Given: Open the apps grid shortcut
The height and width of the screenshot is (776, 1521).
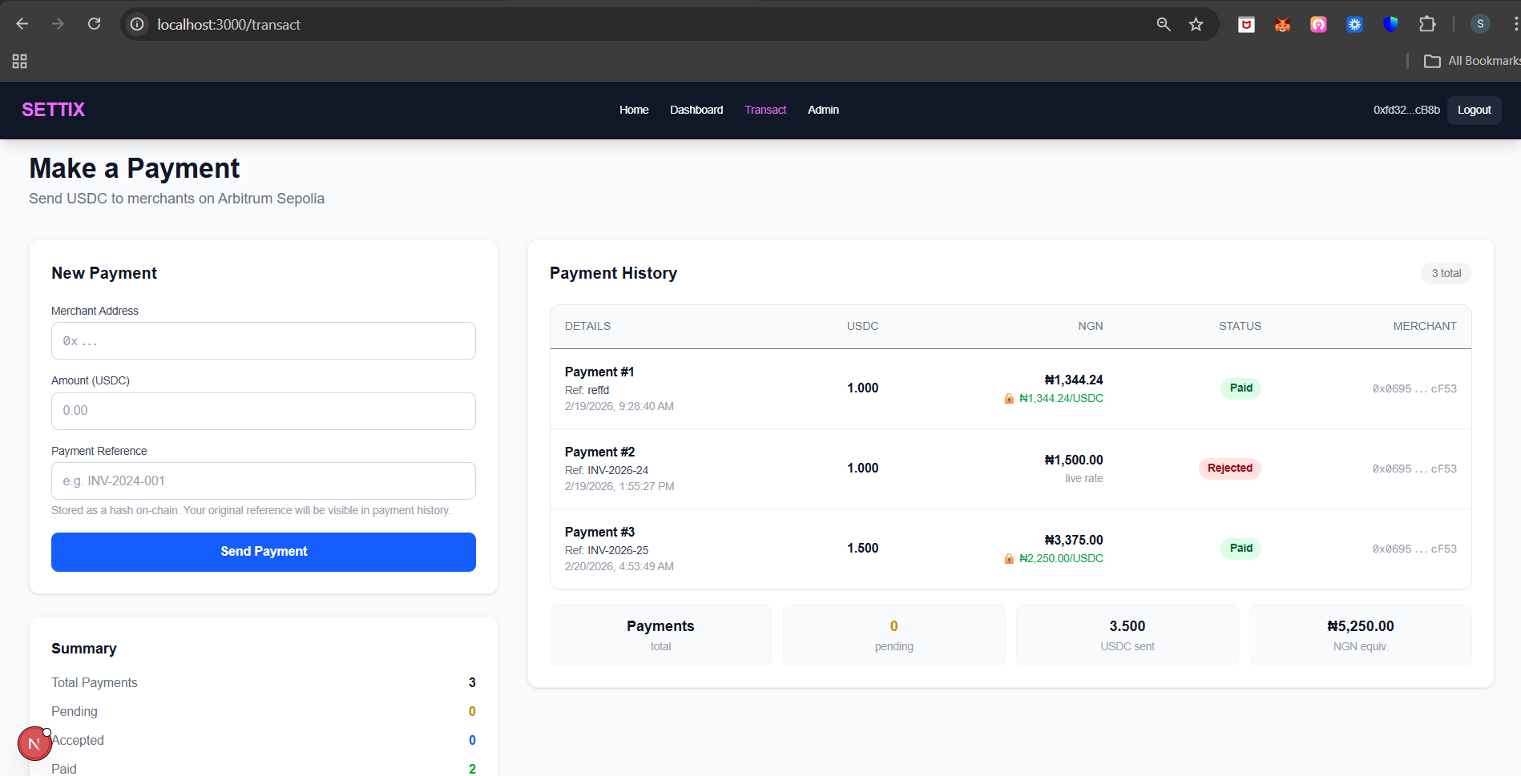Looking at the screenshot, I should coord(20,61).
